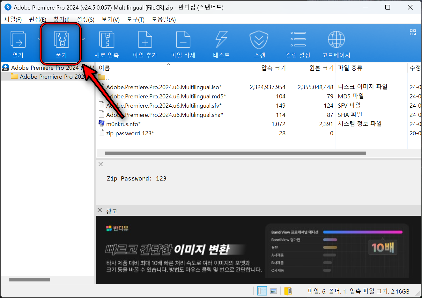This screenshot has height=298, width=422.
Task: Switch to image view icon in status bar
Action: point(273,291)
